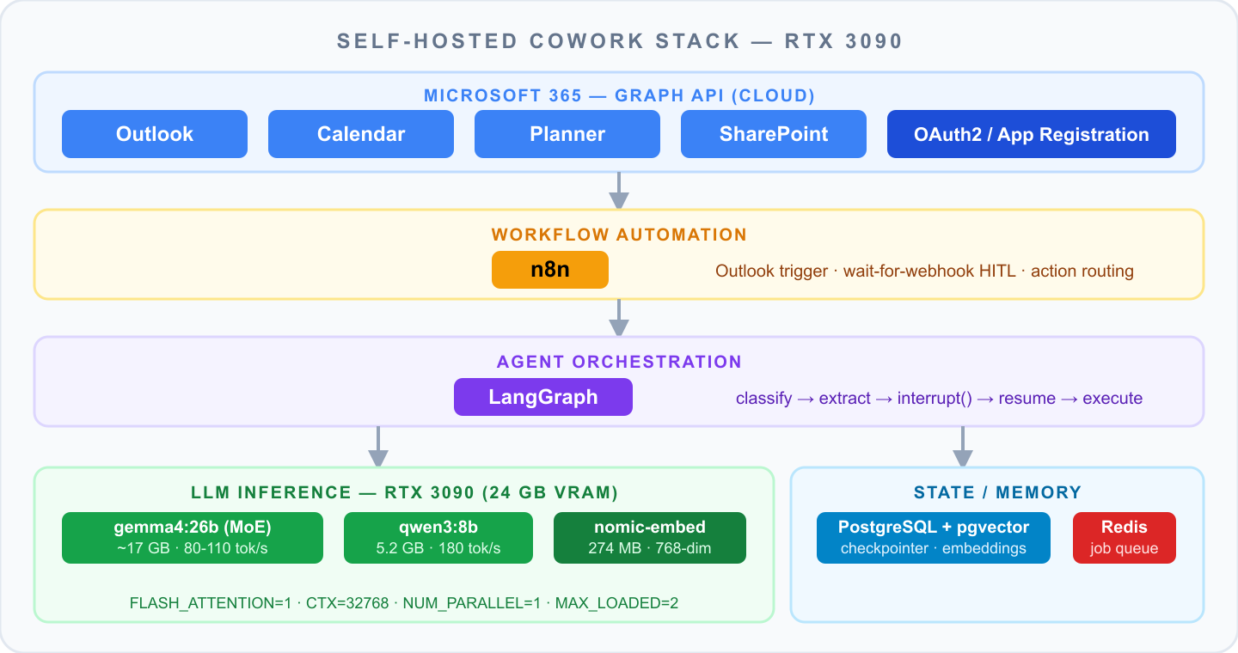
Task: Select the Redis job queue box
Action: 1125,538
